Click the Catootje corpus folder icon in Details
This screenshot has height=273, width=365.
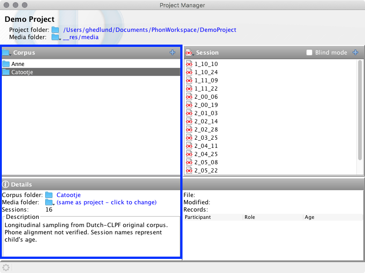(x=49, y=195)
